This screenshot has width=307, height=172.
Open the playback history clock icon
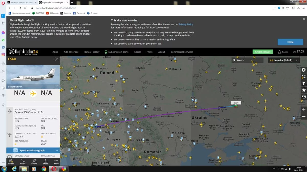point(304,97)
